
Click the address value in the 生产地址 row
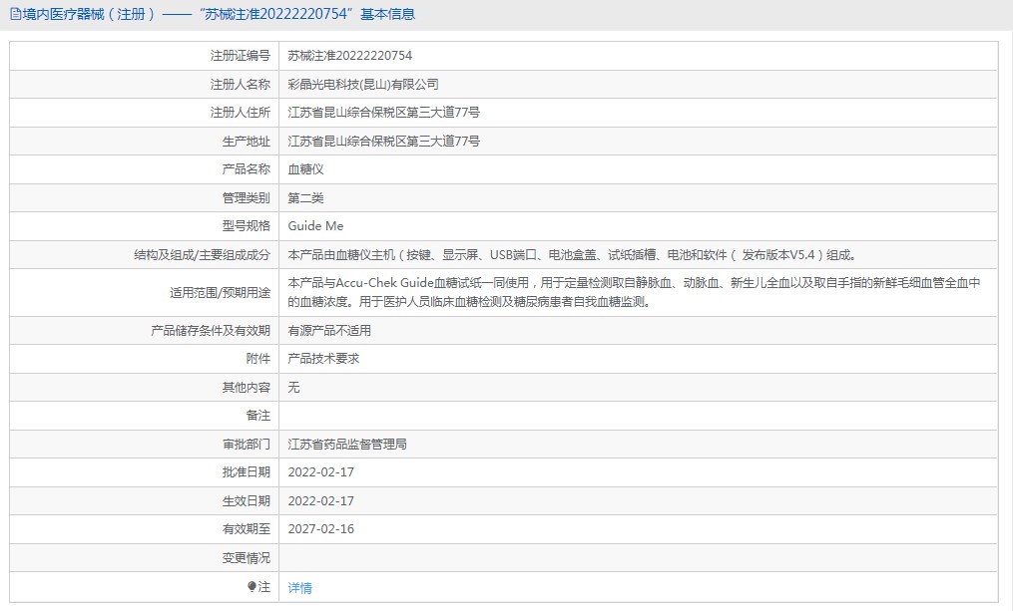(384, 141)
